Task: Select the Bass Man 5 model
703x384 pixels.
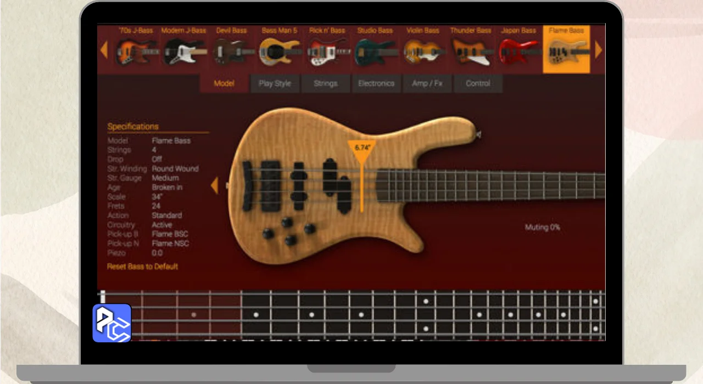Action: tap(280, 49)
